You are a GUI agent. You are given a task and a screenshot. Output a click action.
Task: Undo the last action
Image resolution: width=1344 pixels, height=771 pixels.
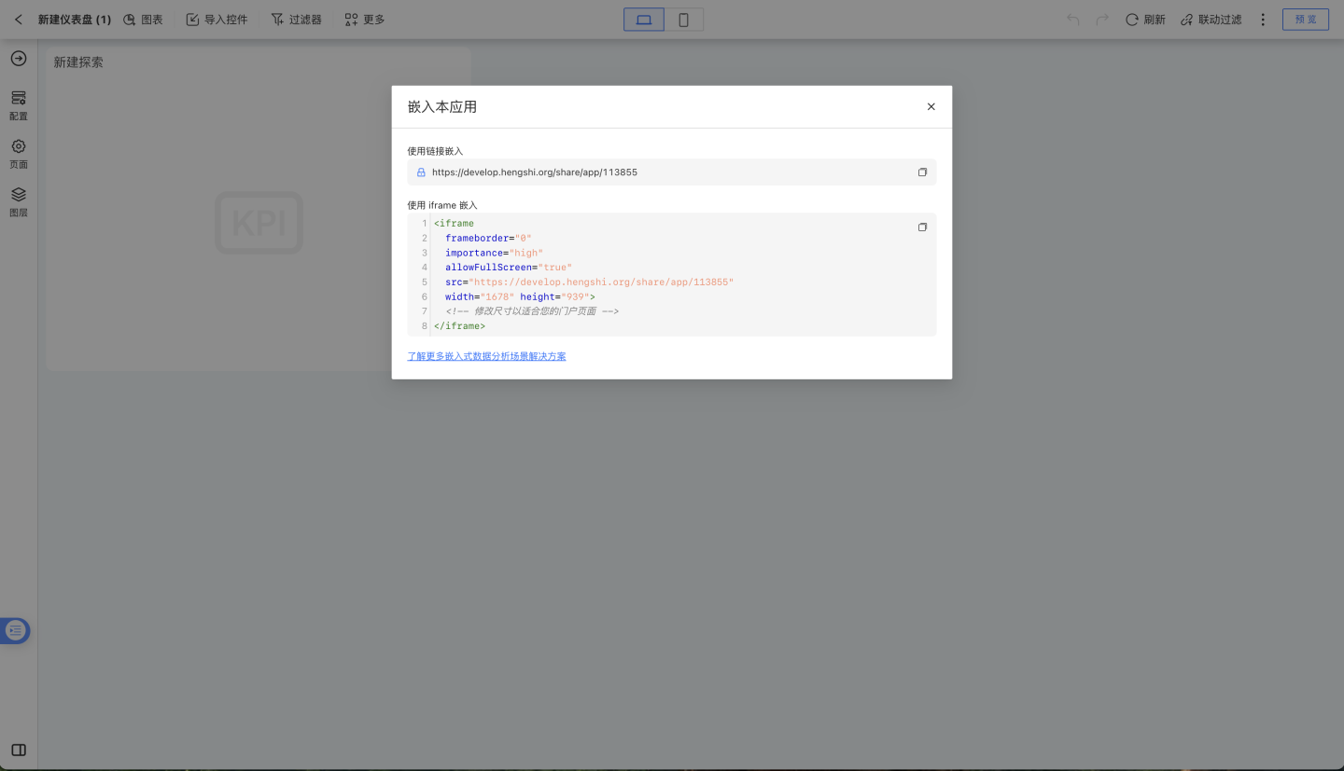tap(1073, 20)
